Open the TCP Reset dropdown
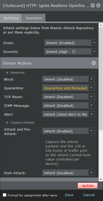 [x=68, y=97]
